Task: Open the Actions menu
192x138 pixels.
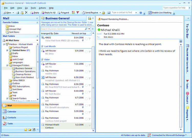Action: coord(42,8)
